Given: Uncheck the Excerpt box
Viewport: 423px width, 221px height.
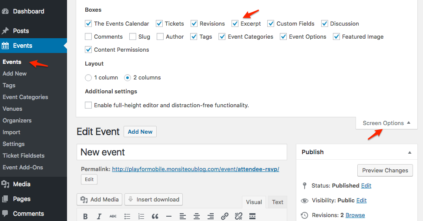Looking at the screenshot, I should coord(235,23).
